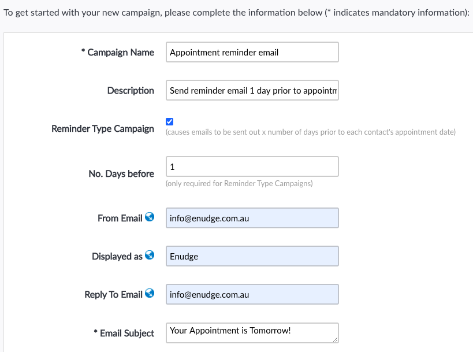
Task: Click inside the Email Subject text area
Action: tap(248, 332)
